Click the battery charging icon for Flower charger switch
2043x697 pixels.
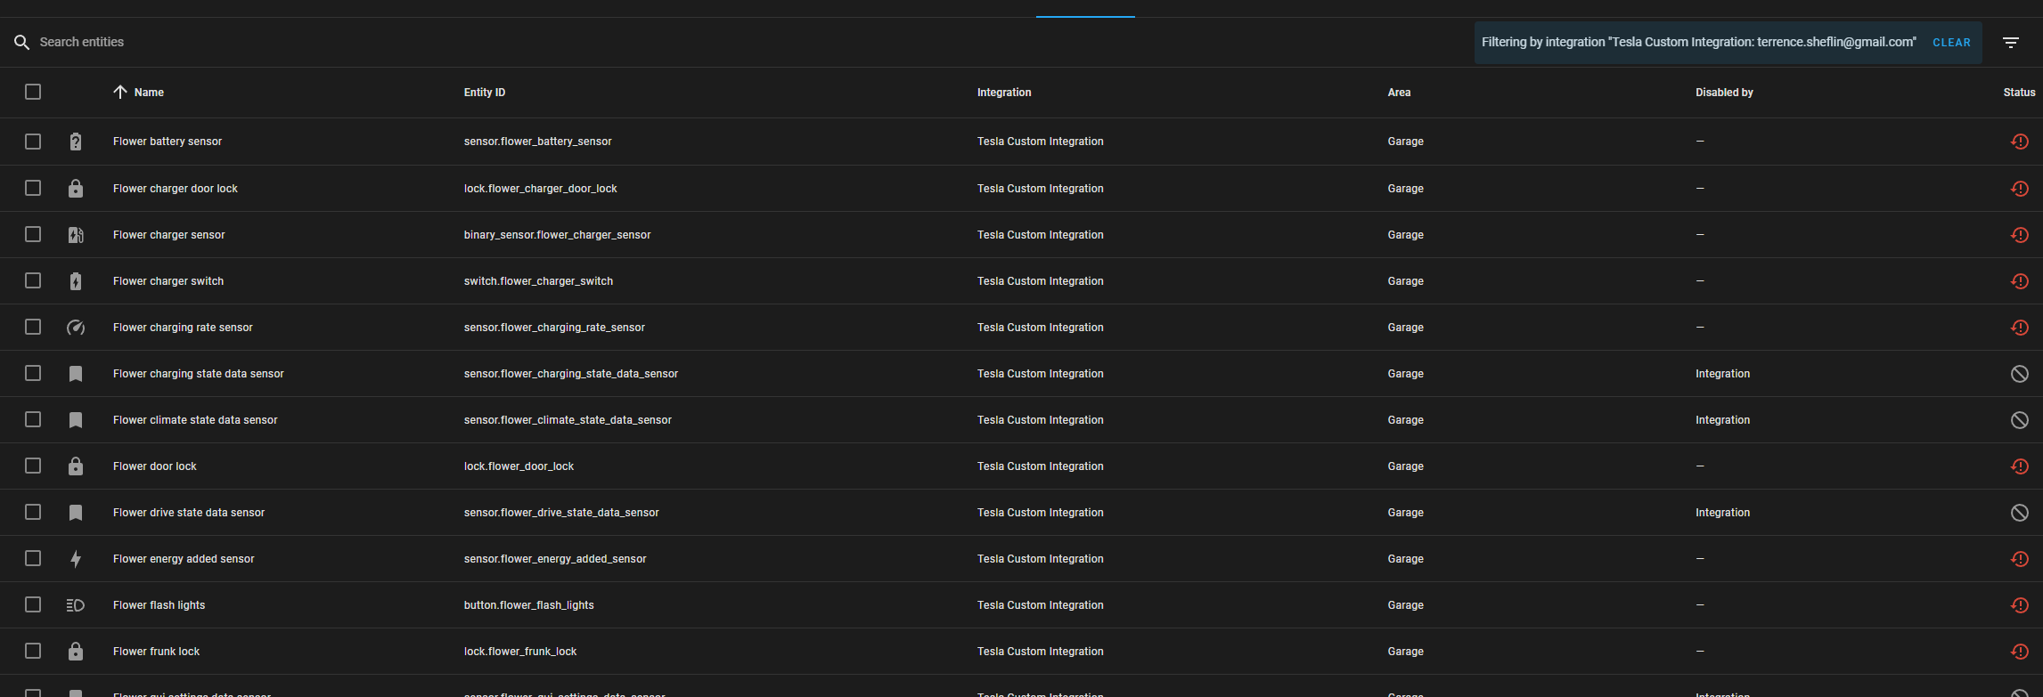[76, 281]
